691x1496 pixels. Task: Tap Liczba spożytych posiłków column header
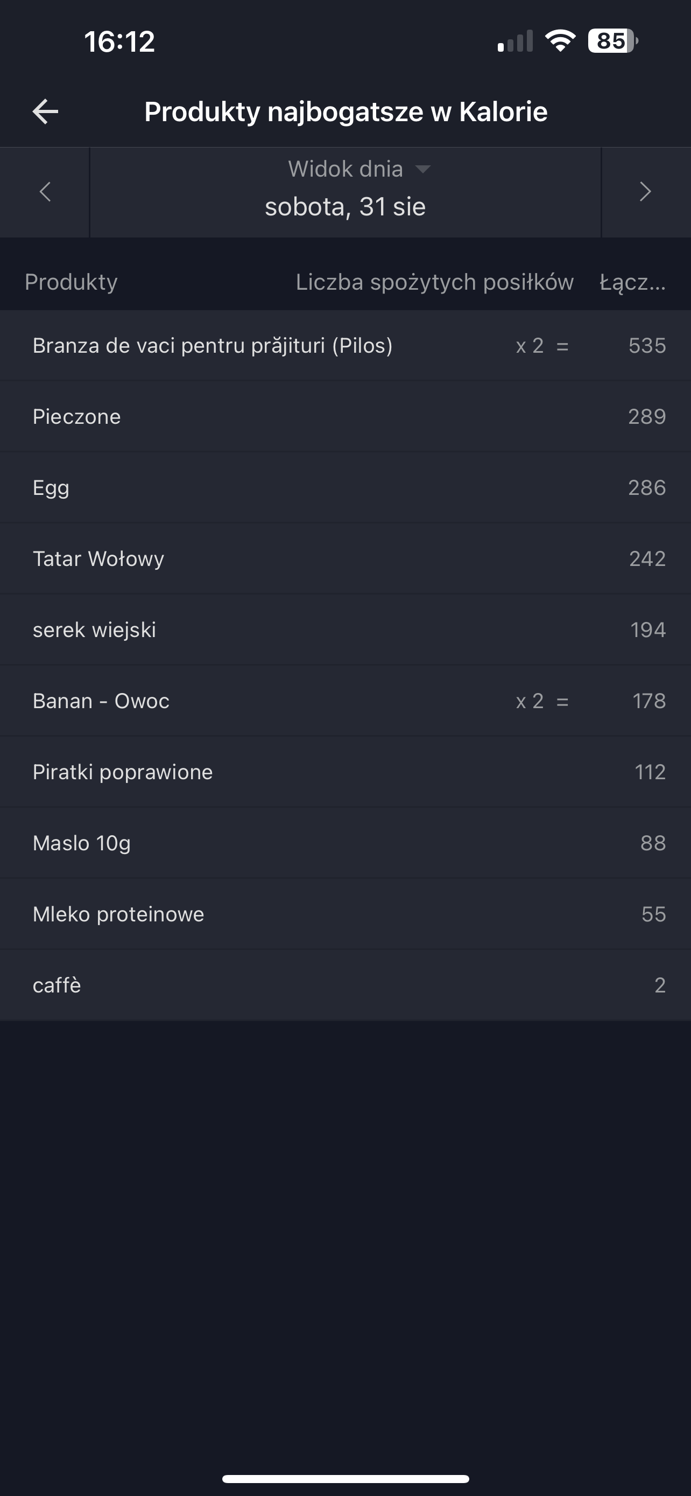click(434, 282)
